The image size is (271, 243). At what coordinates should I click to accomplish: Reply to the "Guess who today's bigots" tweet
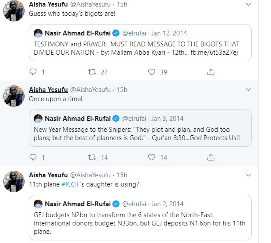pyautogui.click(x=33, y=72)
